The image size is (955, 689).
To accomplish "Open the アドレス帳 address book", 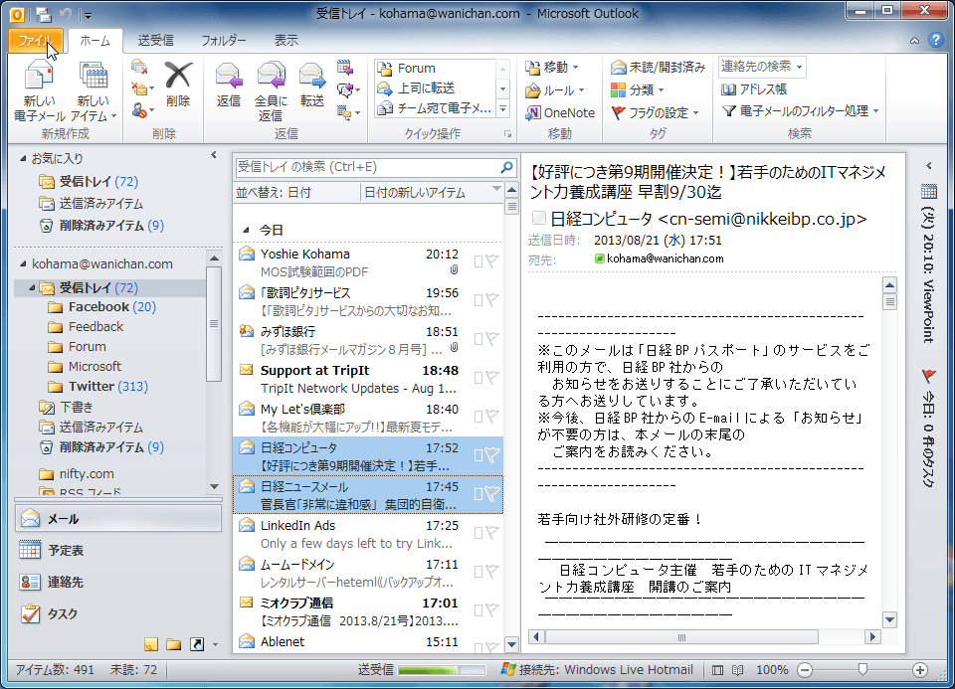I will (754, 89).
